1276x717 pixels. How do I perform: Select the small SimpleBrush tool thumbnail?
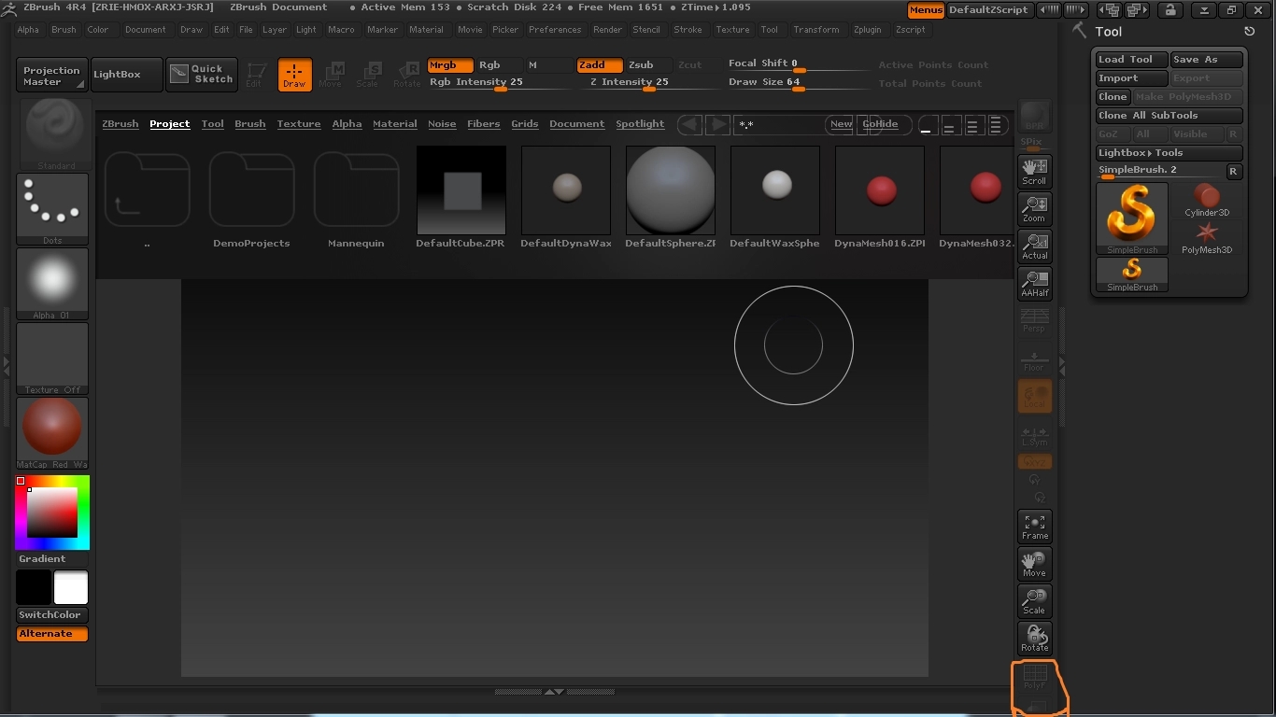(x=1132, y=274)
